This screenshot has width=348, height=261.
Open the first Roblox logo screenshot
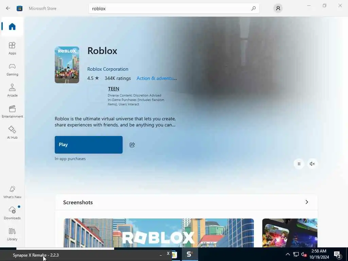(x=159, y=233)
